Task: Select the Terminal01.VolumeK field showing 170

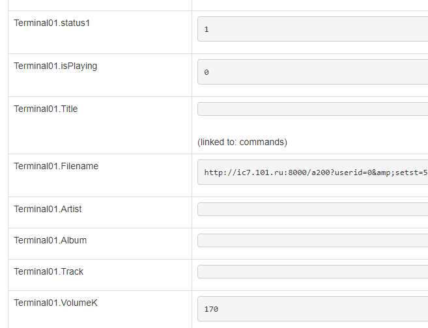Action: [313, 309]
